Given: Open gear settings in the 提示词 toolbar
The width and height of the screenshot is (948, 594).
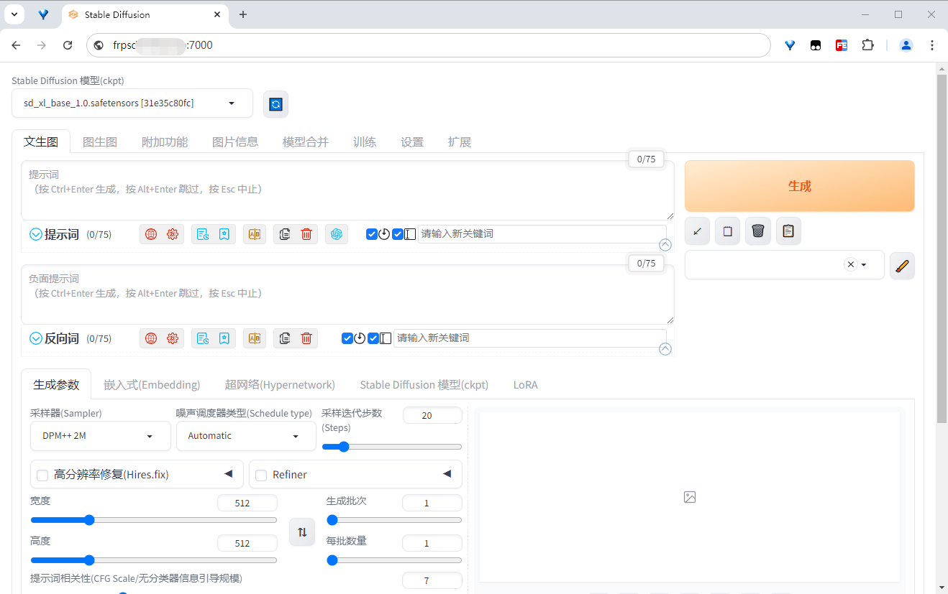Looking at the screenshot, I should pos(173,234).
